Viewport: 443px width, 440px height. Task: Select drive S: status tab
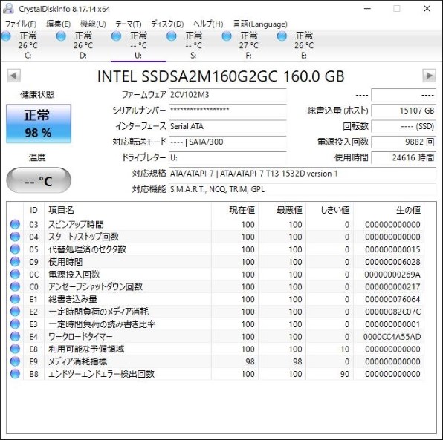[x=193, y=45]
